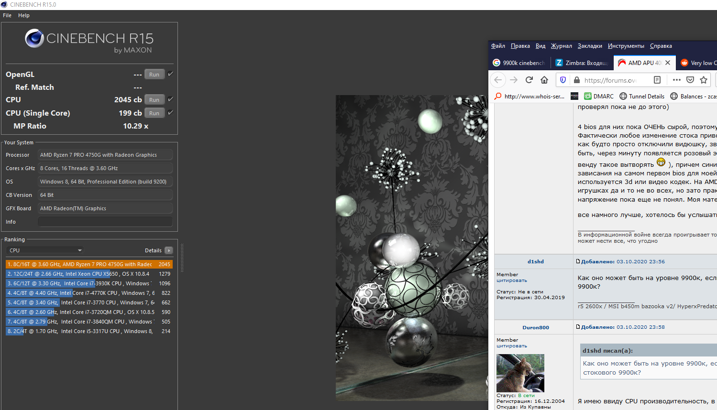
Task: Click the padlock site info icon
Action: [577, 80]
